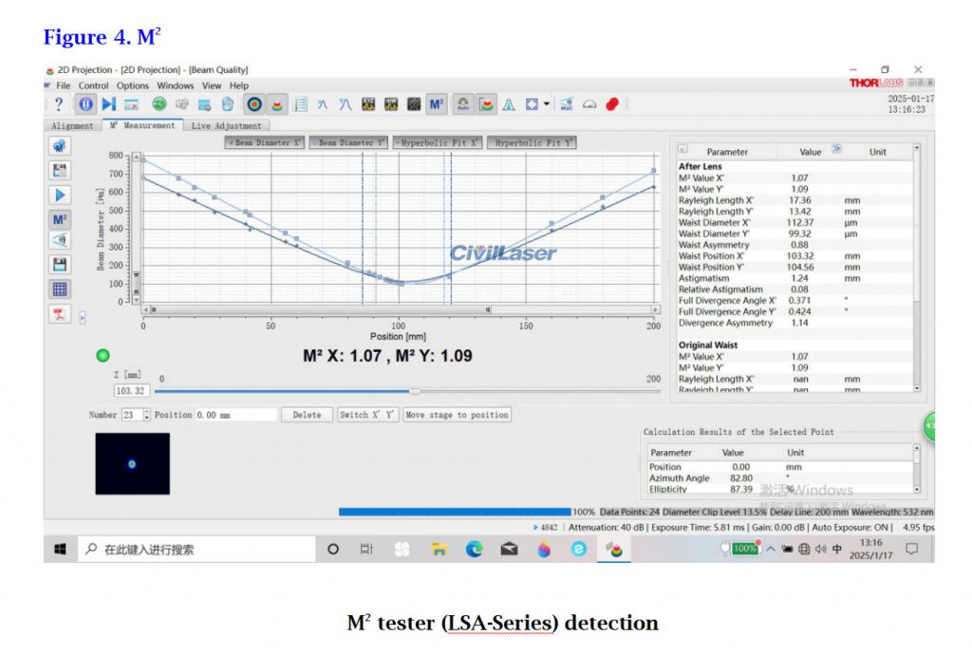Click the Number field spinner arrows

[x=144, y=415]
